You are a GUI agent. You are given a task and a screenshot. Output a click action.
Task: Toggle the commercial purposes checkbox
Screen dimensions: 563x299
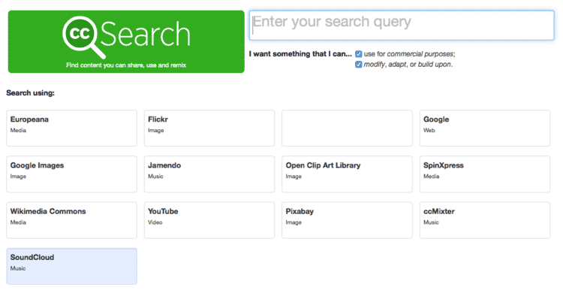[358, 54]
